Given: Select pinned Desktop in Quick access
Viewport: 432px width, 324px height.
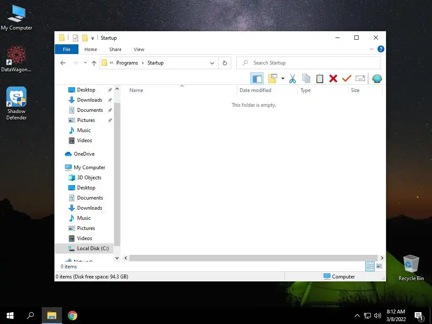Looking at the screenshot, I should click(x=86, y=90).
